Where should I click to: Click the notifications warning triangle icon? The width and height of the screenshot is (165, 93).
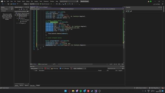tap(148, 2)
